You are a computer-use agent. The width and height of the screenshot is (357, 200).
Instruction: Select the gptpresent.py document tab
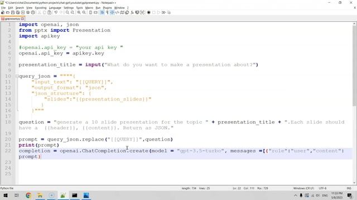[12, 19]
